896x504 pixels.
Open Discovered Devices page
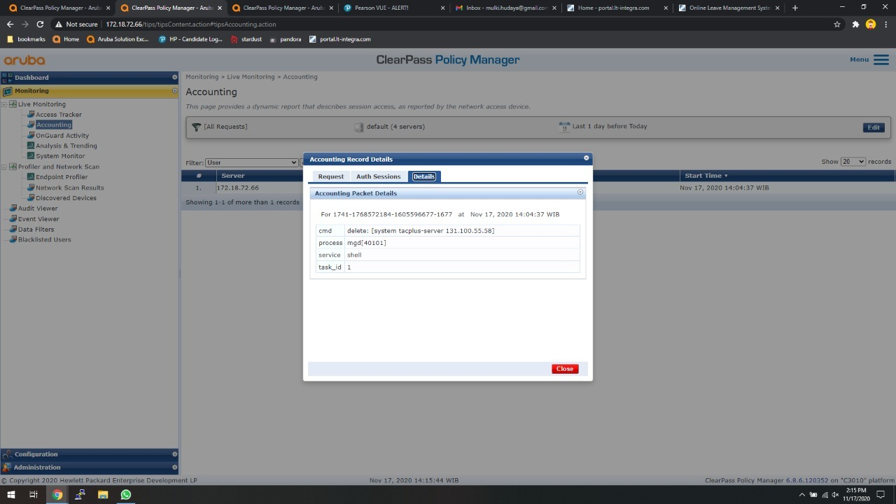click(66, 198)
